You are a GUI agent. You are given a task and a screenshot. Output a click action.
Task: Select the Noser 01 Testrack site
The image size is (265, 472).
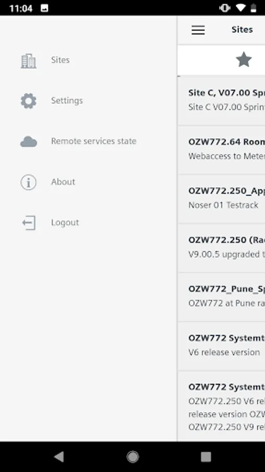coord(222,199)
